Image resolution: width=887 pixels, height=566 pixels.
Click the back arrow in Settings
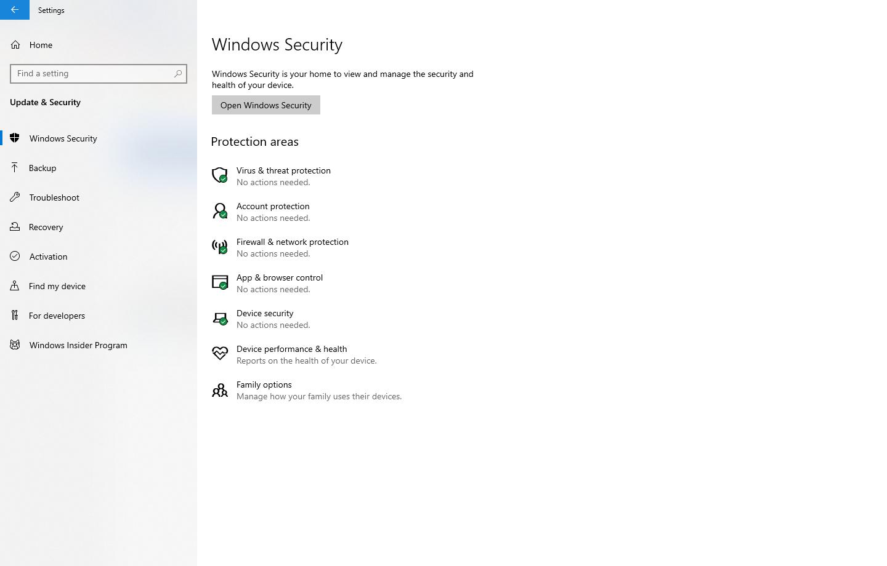tap(15, 10)
